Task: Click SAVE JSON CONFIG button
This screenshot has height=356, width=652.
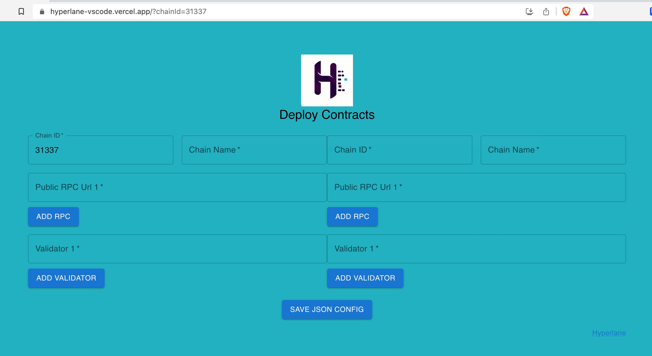Action: pyautogui.click(x=327, y=310)
